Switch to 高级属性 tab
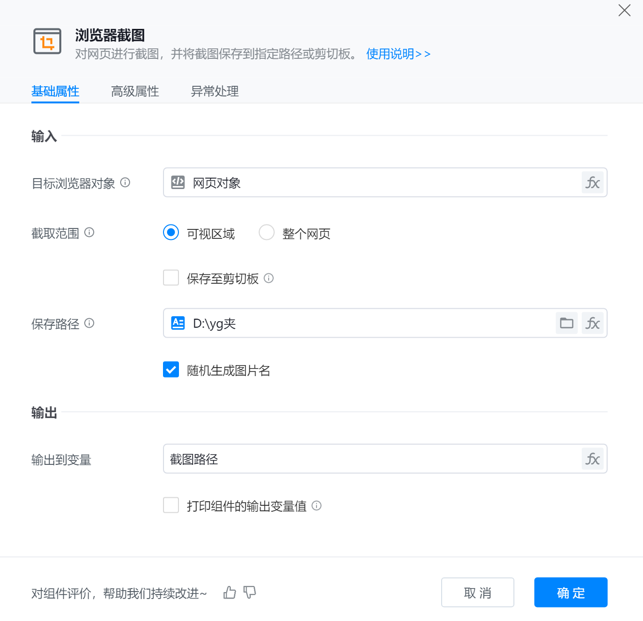This screenshot has width=643, height=621. click(135, 91)
